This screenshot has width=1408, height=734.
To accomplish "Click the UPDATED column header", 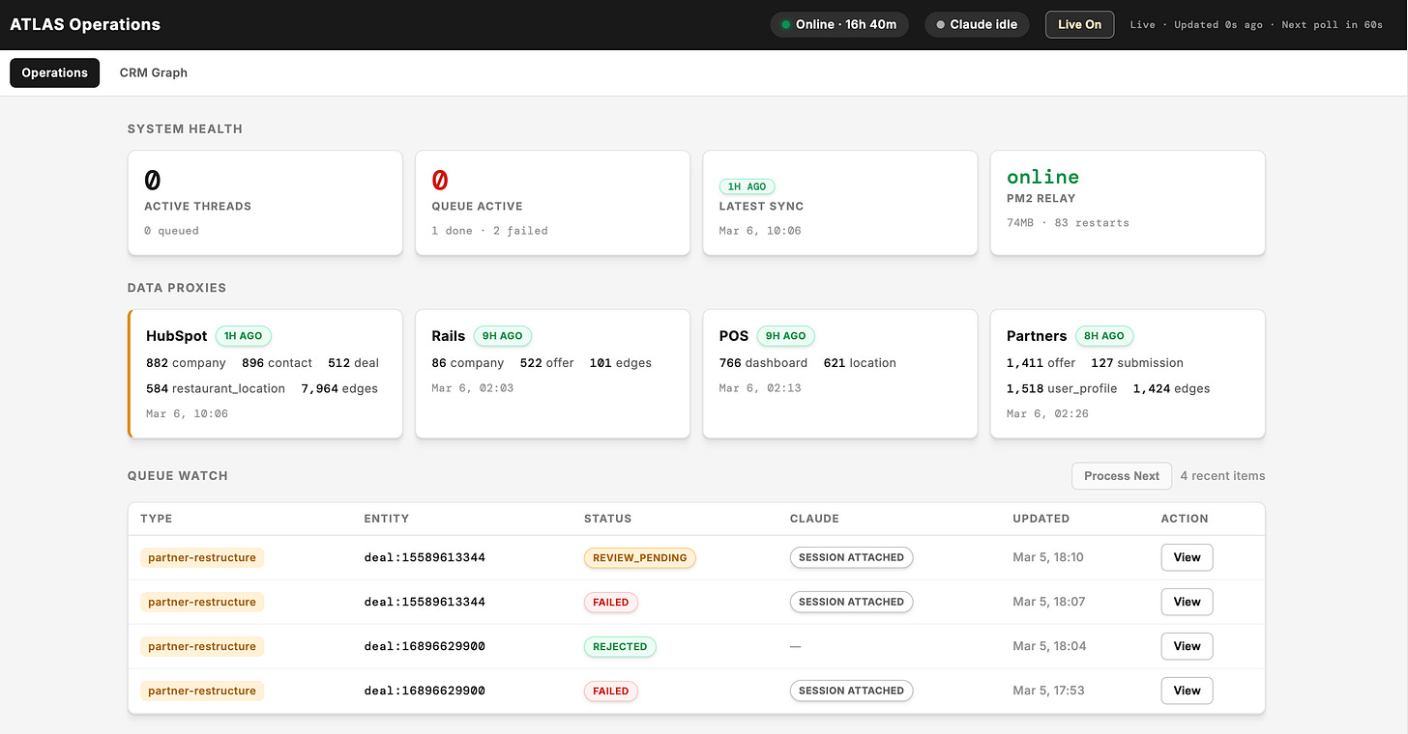I will (x=1041, y=519).
